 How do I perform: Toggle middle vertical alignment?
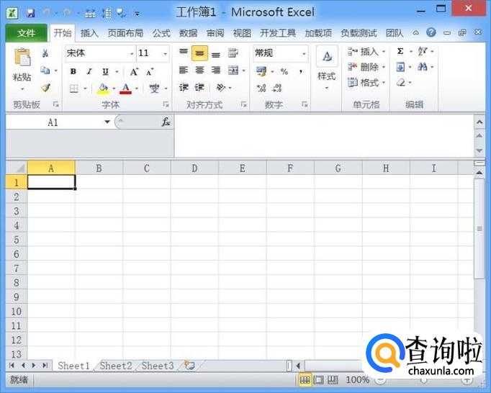click(199, 53)
